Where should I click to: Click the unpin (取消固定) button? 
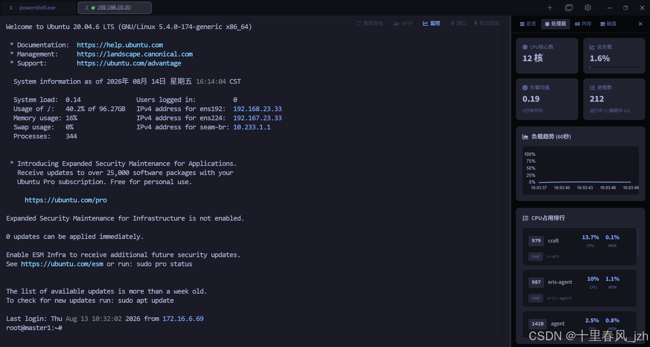[486, 23]
